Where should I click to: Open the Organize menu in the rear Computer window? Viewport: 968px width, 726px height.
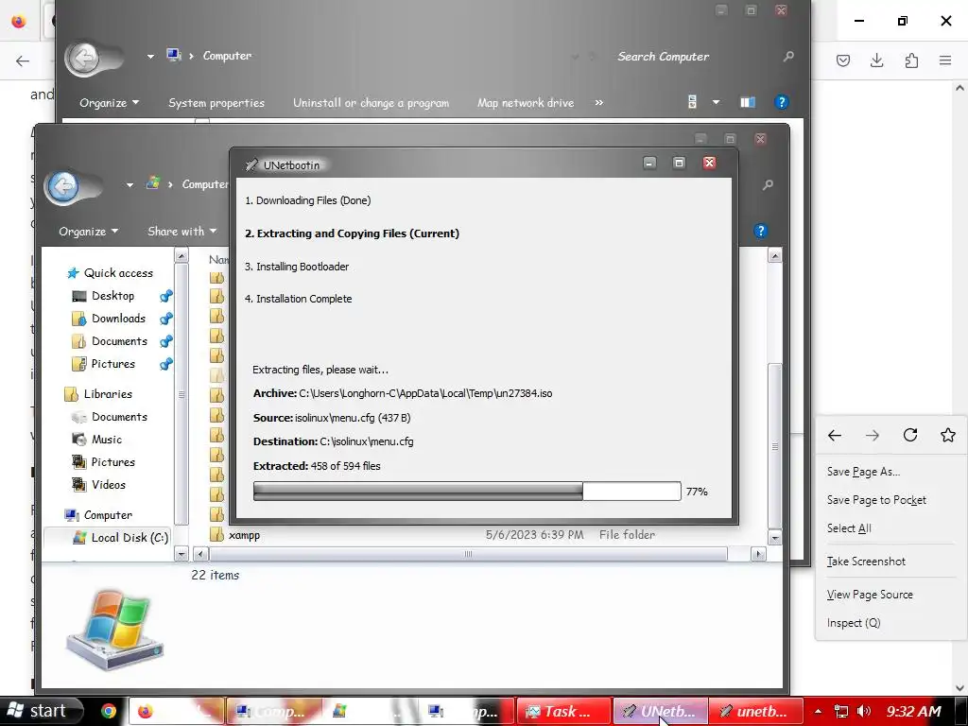109,102
